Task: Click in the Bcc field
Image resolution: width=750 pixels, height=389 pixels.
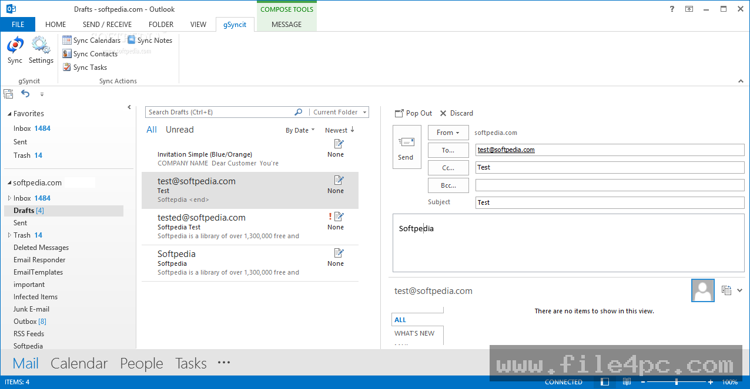Action: click(610, 185)
